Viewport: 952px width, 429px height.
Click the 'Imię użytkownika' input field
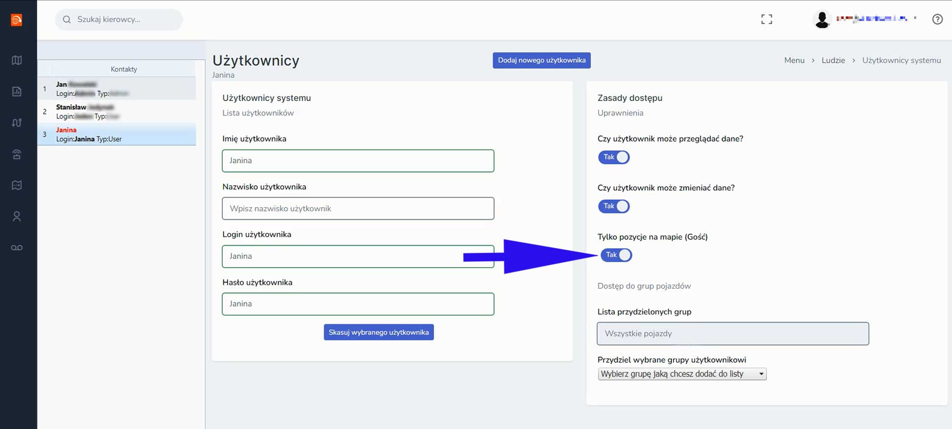(x=358, y=161)
